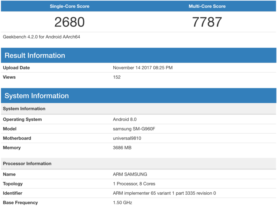Image resolution: width=277 pixels, height=208 pixels.
Task: Click the blue System Information section header
Action: tap(138, 96)
